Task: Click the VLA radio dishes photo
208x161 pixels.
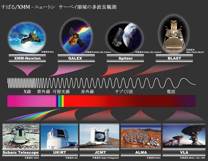Action: [x=184, y=136]
